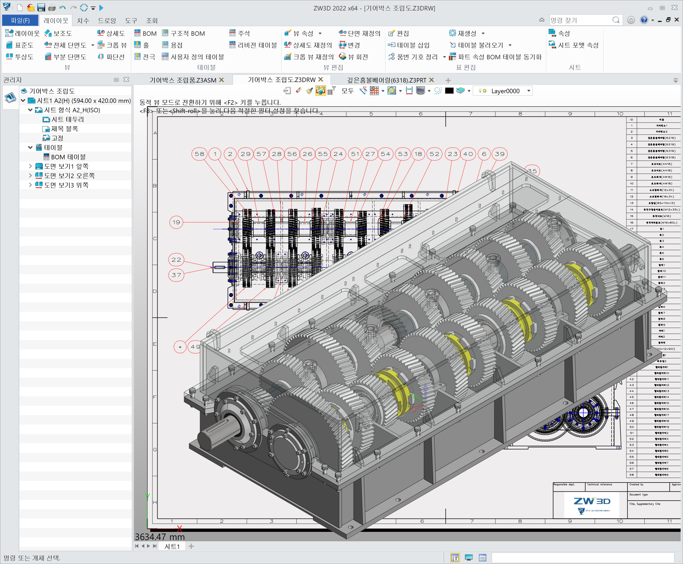Collapse the 테이블 tree node
The height and width of the screenshot is (564, 683).
click(x=30, y=147)
